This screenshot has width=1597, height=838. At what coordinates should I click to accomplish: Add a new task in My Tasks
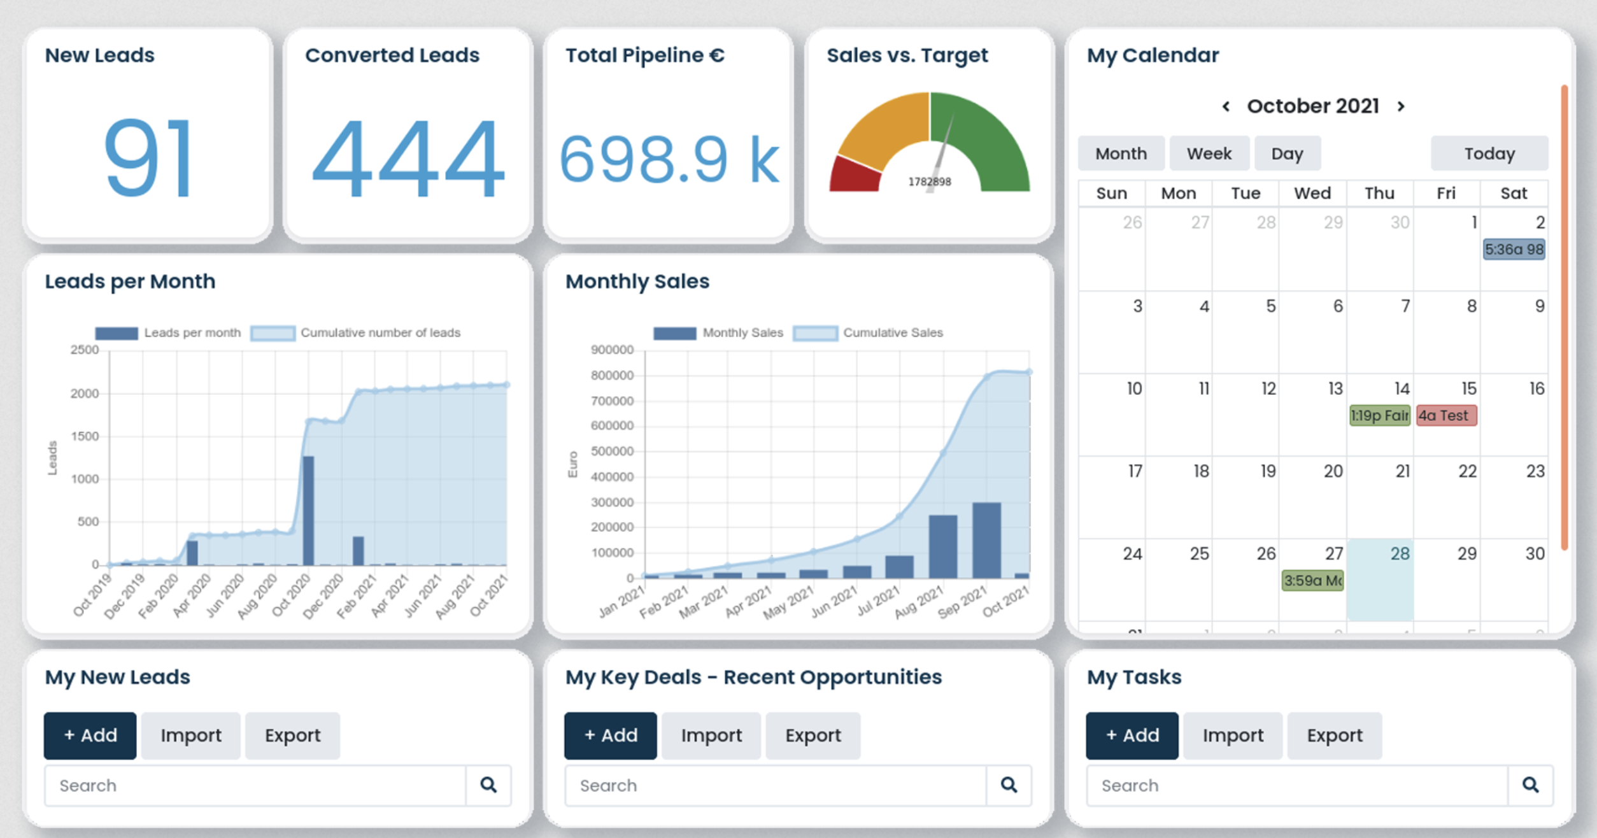(1132, 735)
